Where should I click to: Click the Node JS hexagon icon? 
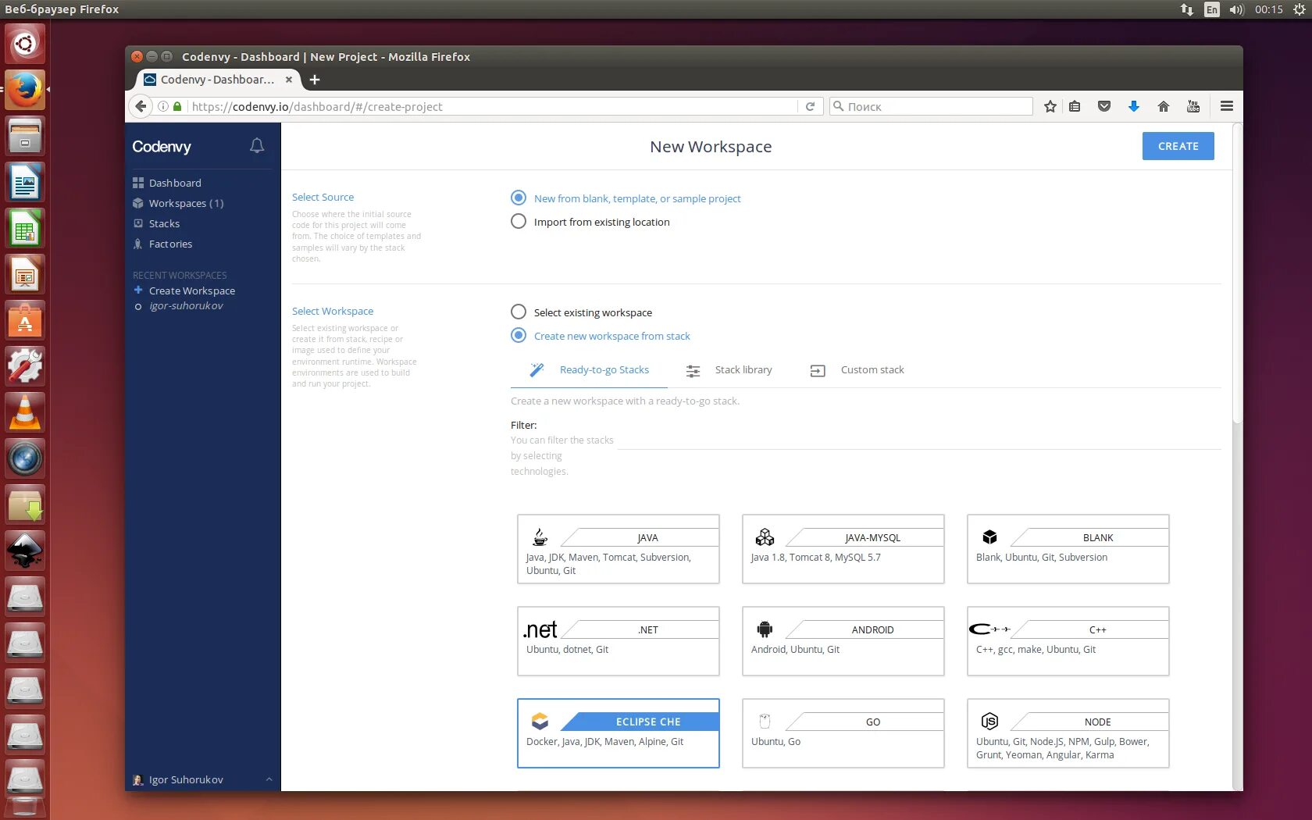[x=989, y=722]
